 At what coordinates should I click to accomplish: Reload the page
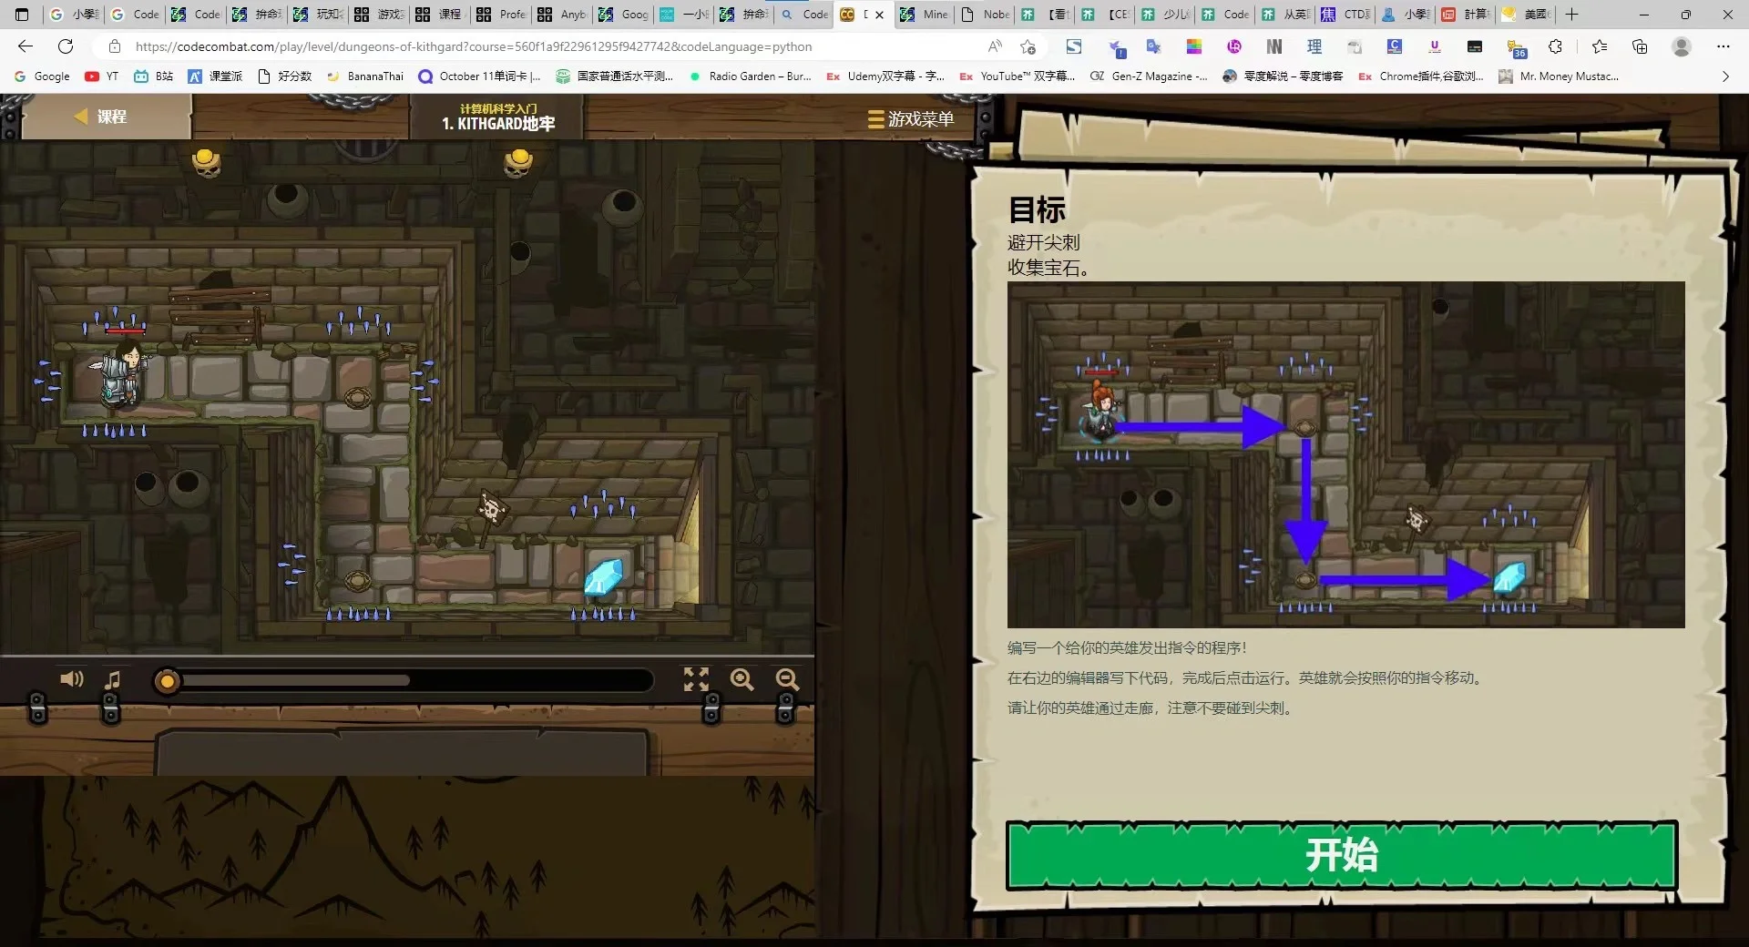[x=66, y=46]
